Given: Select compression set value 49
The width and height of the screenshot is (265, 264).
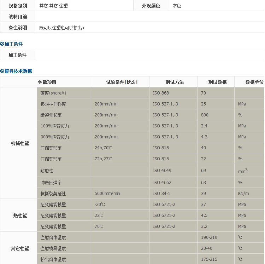Looking at the screenshot, I should (204, 148).
